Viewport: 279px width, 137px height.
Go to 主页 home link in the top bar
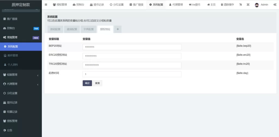[211, 5]
